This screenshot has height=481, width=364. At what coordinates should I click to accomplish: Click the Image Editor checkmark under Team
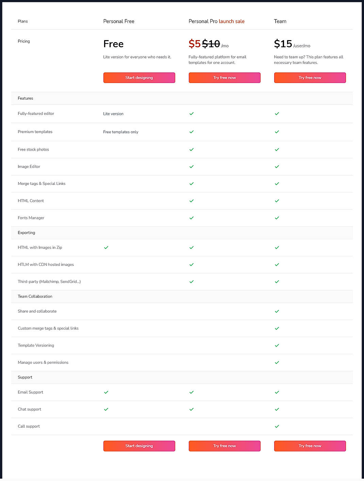277,167
